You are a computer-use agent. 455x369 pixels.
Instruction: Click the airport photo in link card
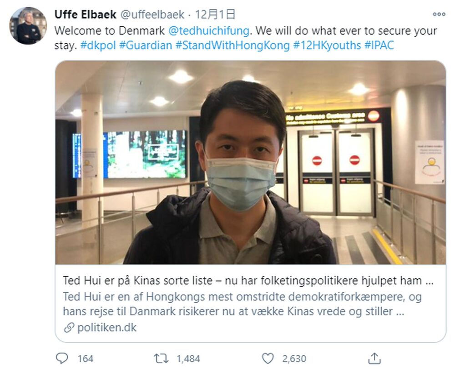[x=250, y=162]
